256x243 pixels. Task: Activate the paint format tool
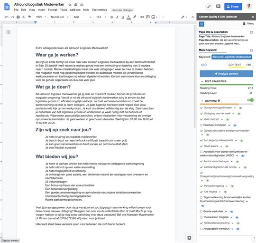click(29, 17)
